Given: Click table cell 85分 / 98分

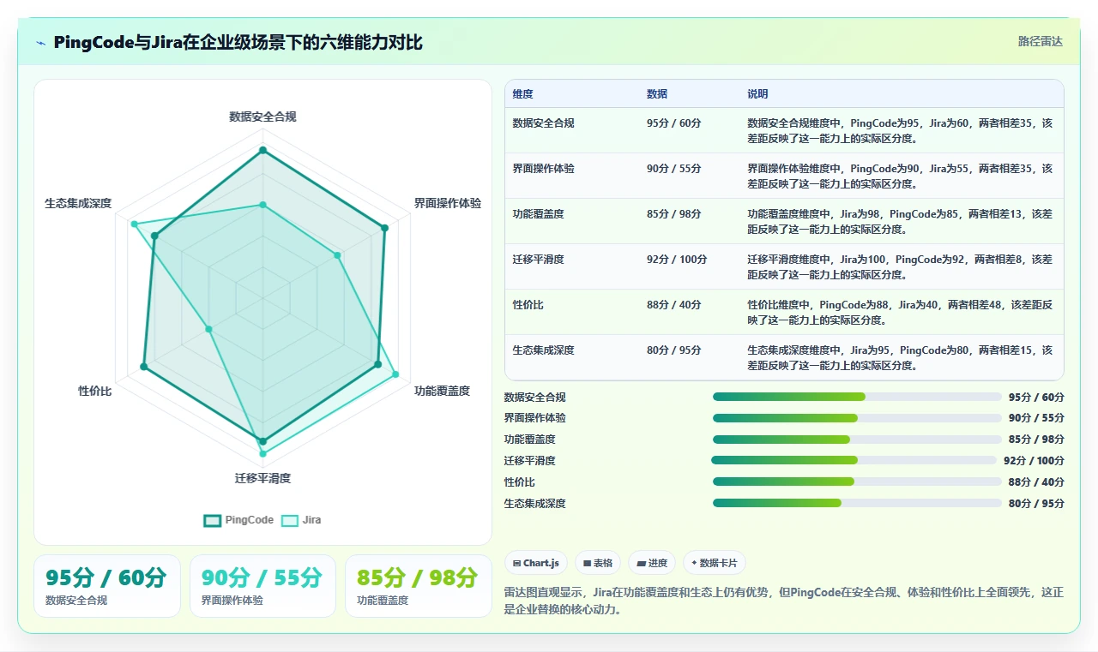Looking at the screenshot, I should click(x=674, y=214).
